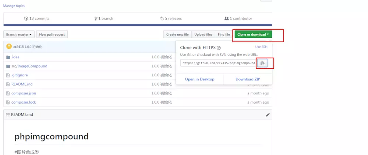Click the Manage topics link
Screen dimensions: 368x155
click(14, 6)
